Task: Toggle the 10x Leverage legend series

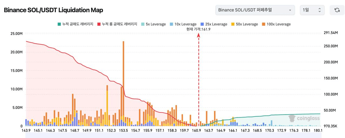Action: tap(183, 24)
